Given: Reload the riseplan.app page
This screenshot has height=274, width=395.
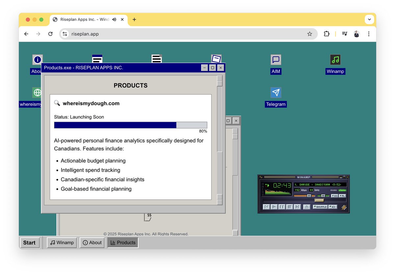Looking at the screenshot, I should (x=50, y=34).
